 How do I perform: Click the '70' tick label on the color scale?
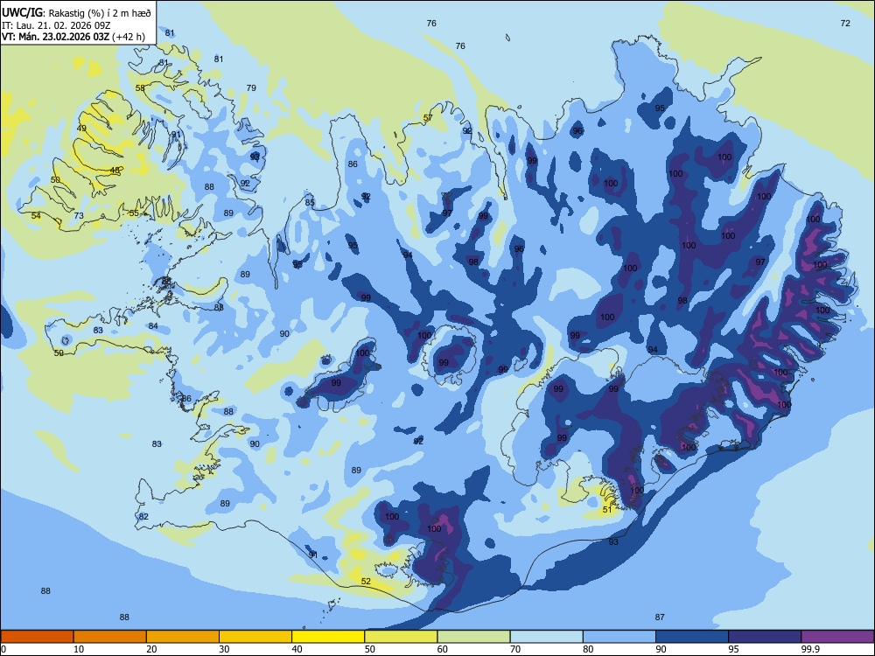click(x=515, y=649)
